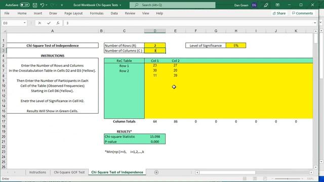Open the Name Box dropdown arrow
This screenshot has height=182, width=324.
pos(25,23)
